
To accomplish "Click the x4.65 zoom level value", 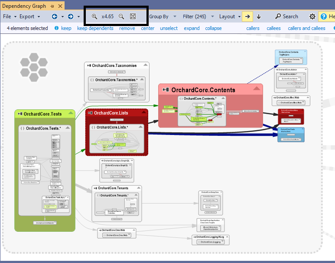I will point(107,16).
